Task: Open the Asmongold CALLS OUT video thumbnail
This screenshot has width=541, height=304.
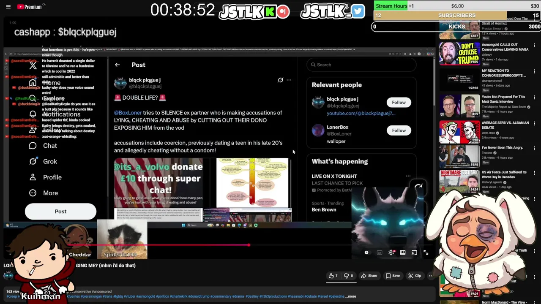Action: pyautogui.click(x=459, y=54)
